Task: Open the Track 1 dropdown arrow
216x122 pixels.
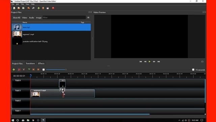Action: 13,111
